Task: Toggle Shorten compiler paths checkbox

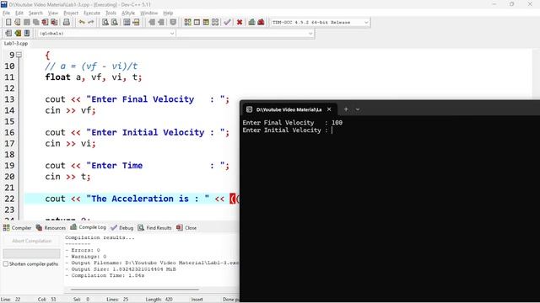Action: (x=6, y=263)
